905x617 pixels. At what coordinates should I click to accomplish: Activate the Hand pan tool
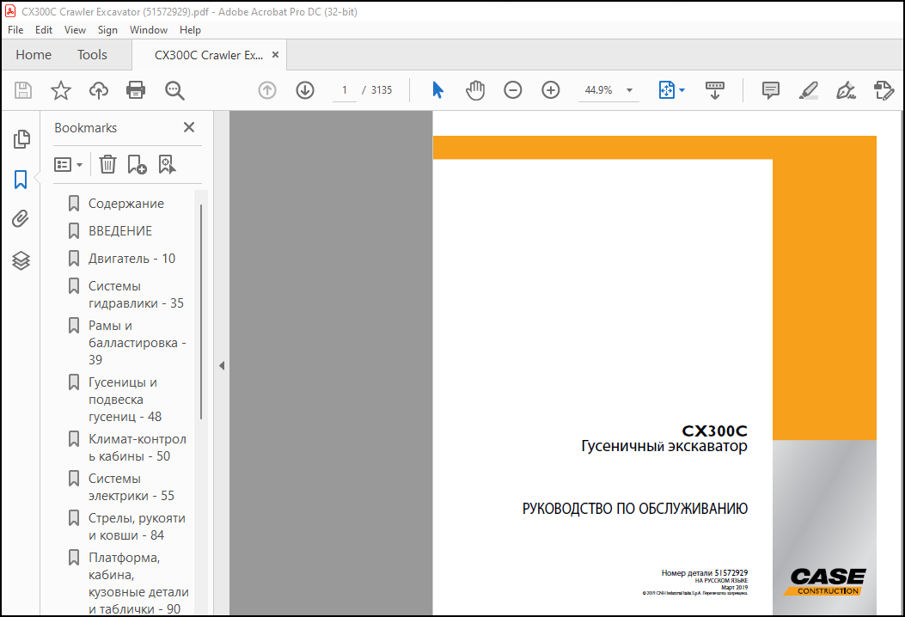click(x=475, y=90)
